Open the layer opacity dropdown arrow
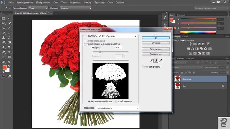This screenshot has width=230, height=129. pos(227,68)
